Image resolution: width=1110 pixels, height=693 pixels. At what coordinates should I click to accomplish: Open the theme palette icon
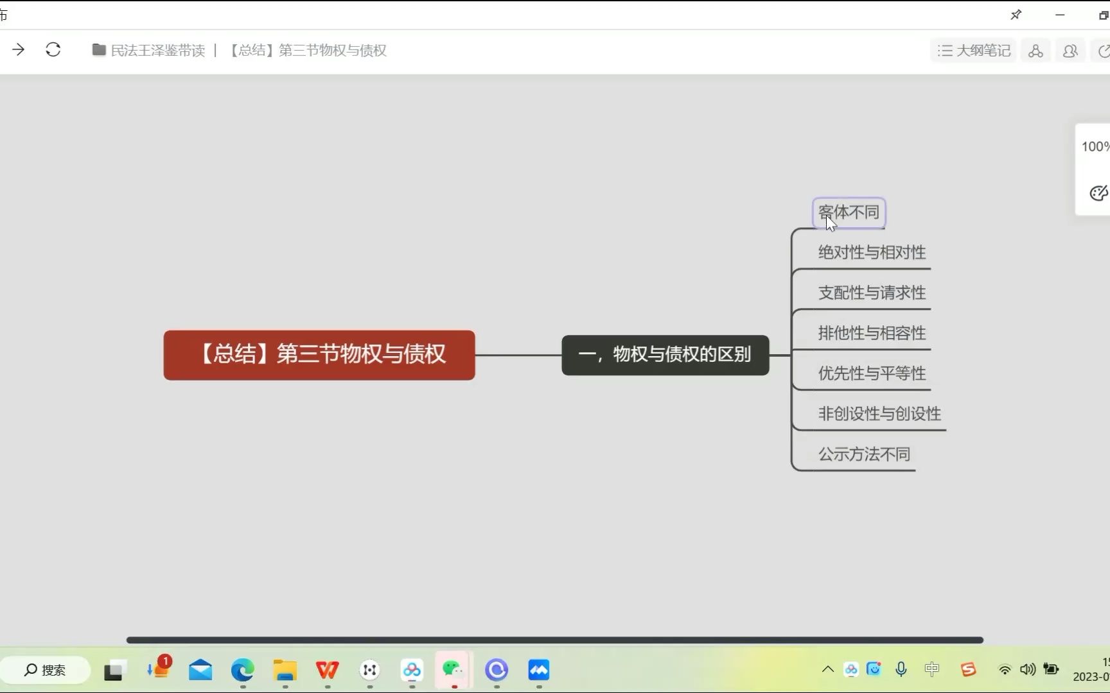(1098, 193)
